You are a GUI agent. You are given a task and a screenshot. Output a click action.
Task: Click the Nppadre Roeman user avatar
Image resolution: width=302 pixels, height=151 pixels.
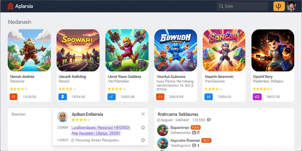click(x=163, y=143)
